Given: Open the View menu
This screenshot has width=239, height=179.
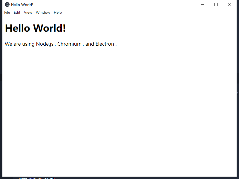Looking at the screenshot, I should tap(28, 13).
